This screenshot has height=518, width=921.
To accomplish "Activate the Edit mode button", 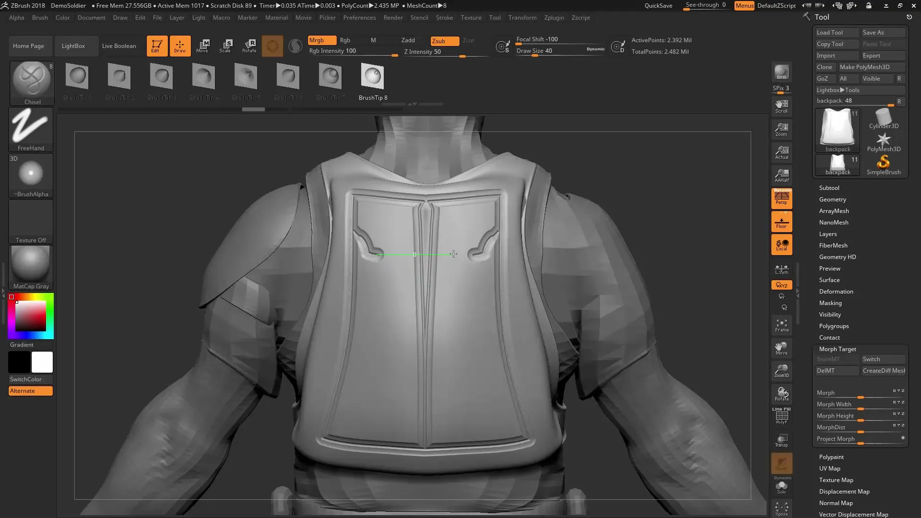I will (157, 46).
